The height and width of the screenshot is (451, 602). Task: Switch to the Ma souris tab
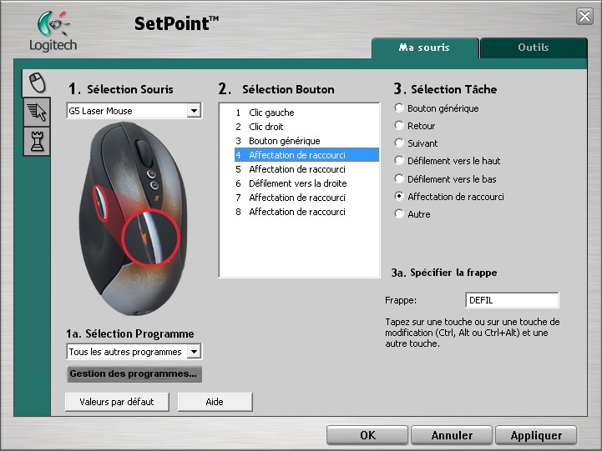pyautogui.click(x=425, y=48)
